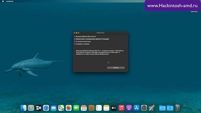
Task: Click green zoom button of UNetbootin window
Action: coord(79,33)
